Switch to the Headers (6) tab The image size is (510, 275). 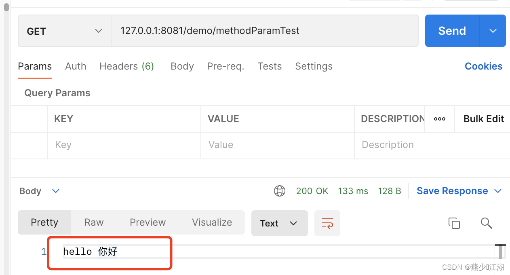pyautogui.click(x=126, y=66)
